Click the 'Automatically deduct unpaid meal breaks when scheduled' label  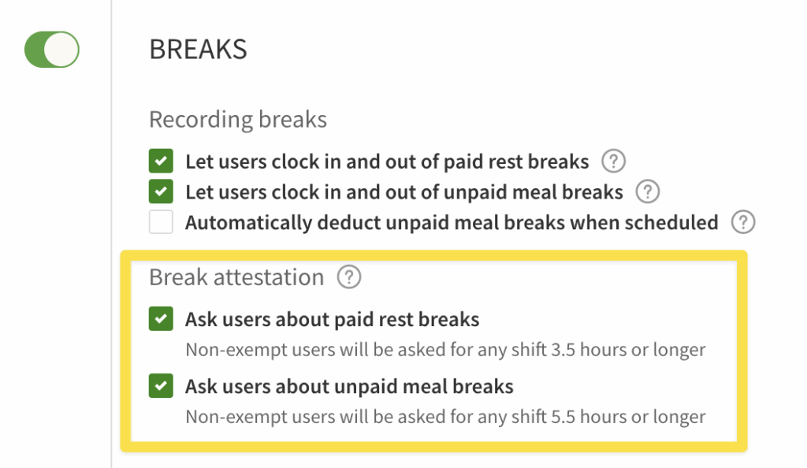pyautogui.click(x=452, y=223)
